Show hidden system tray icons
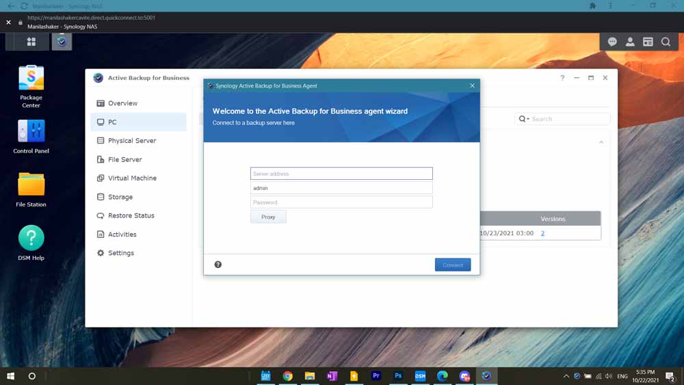This screenshot has width=684, height=385. 566,376
